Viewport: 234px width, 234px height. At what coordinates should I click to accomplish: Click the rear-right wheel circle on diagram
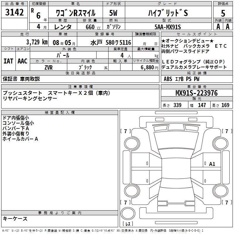[221, 191]
